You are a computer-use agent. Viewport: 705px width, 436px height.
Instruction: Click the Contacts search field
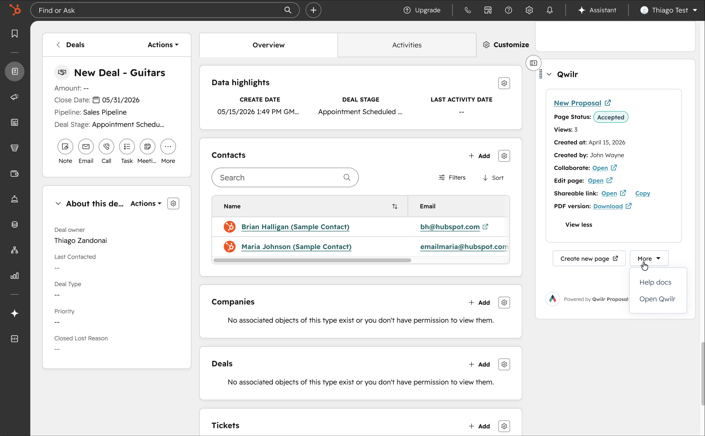pos(285,178)
